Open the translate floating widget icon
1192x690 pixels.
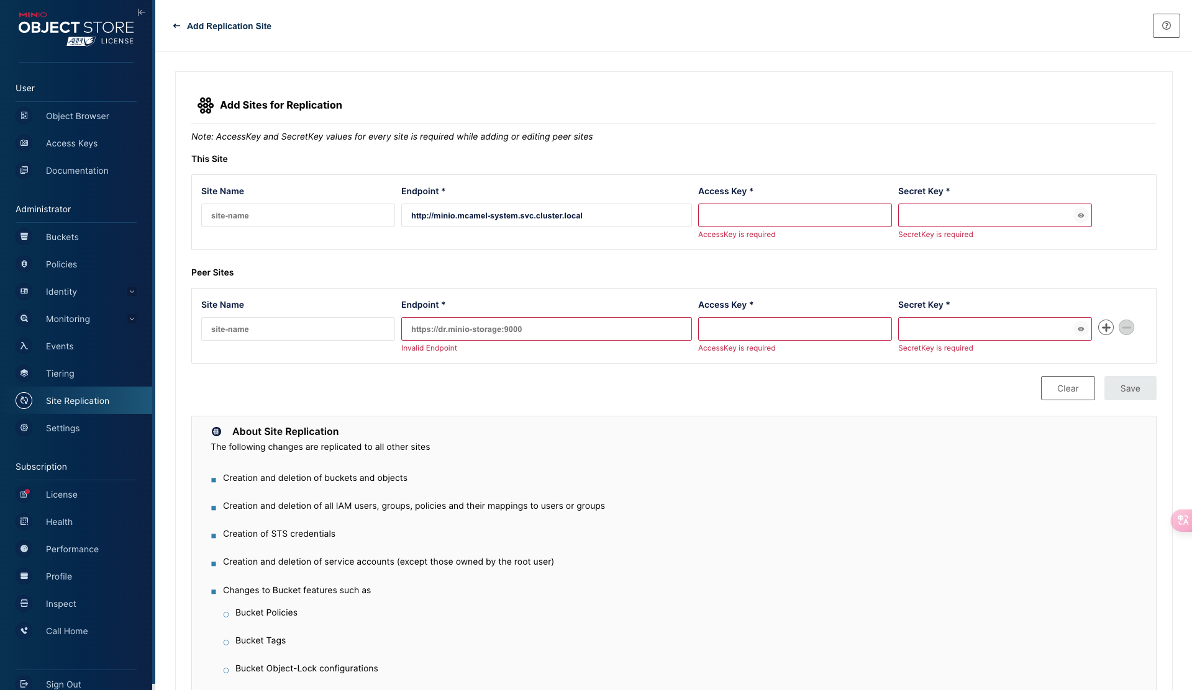(1182, 520)
